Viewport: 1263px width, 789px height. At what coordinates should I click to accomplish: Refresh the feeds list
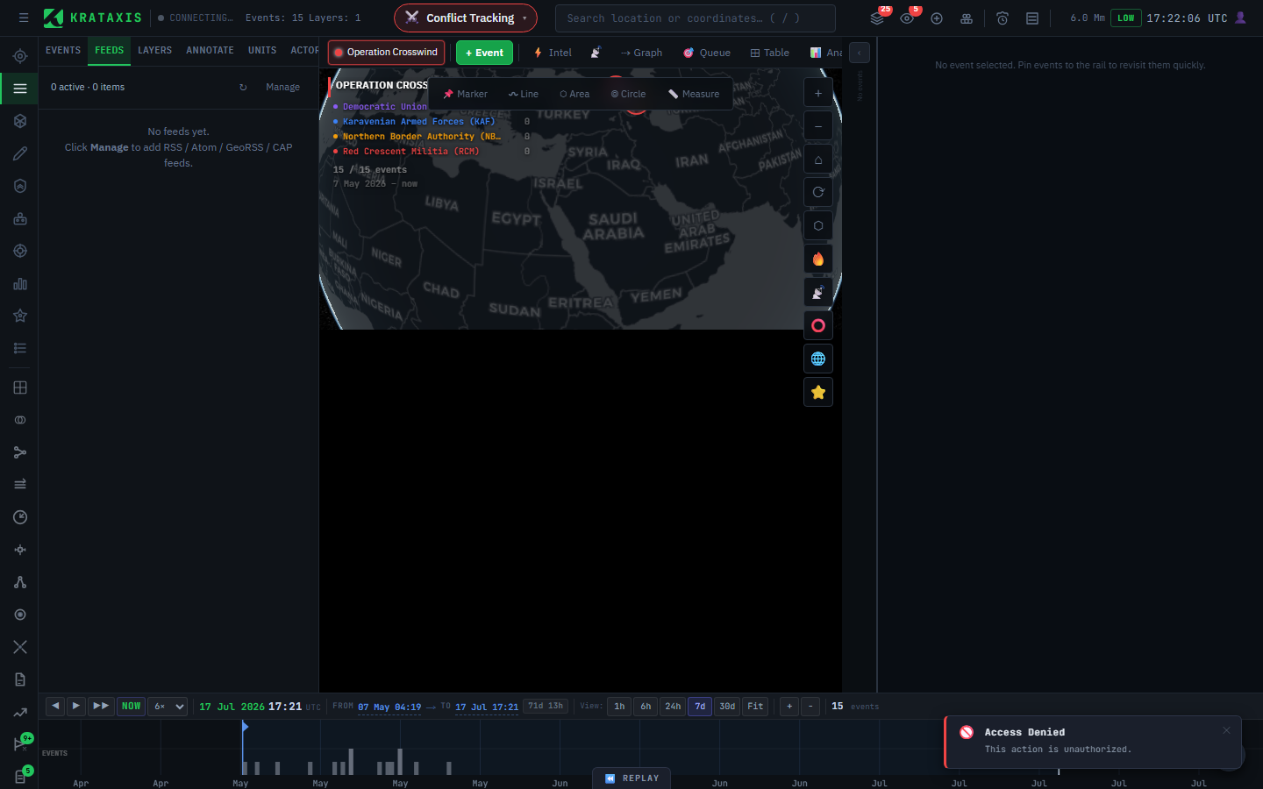pos(243,87)
